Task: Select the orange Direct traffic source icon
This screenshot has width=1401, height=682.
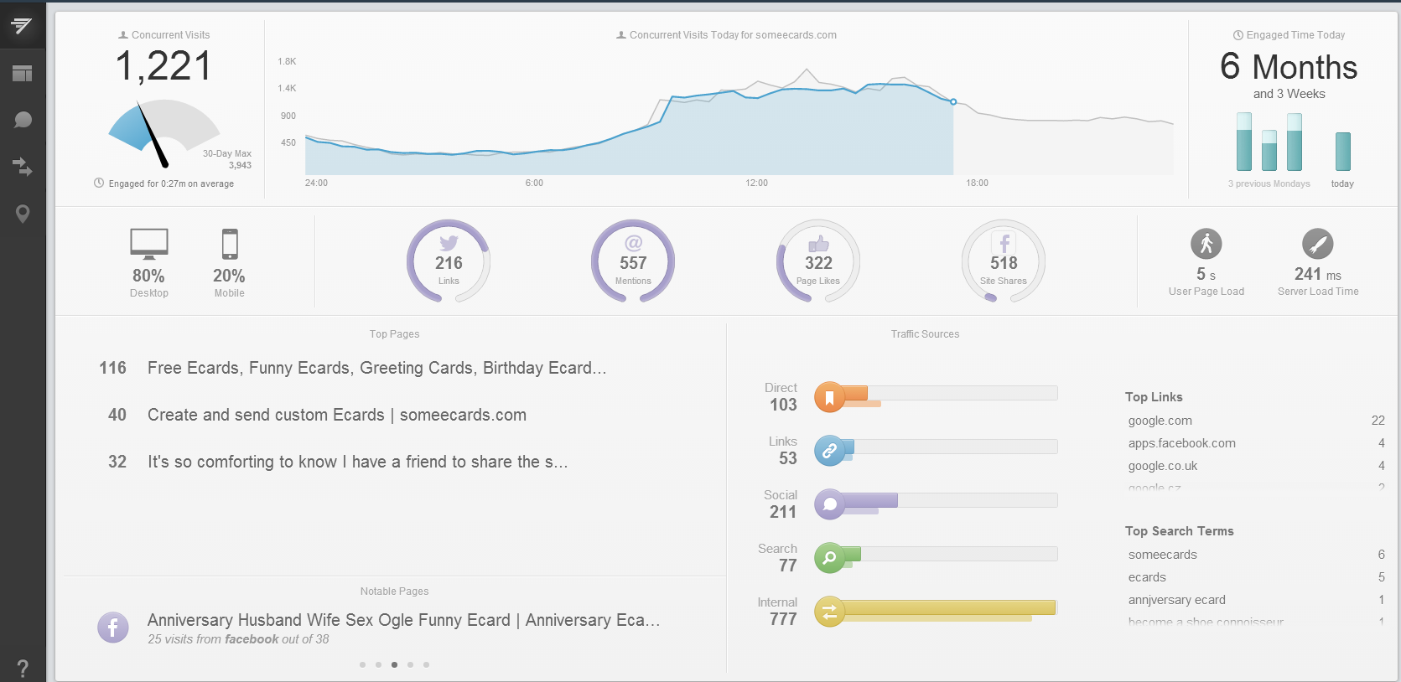Action: click(x=829, y=396)
